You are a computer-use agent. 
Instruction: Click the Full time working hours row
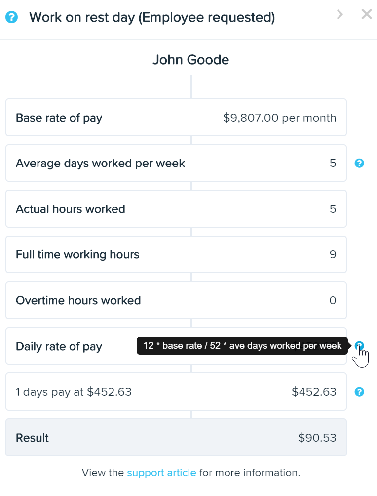[176, 254]
